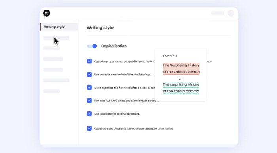Uncheck lowercase for cardinal directions
The height and width of the screenshot is (153, 277).
click(89, 113)
